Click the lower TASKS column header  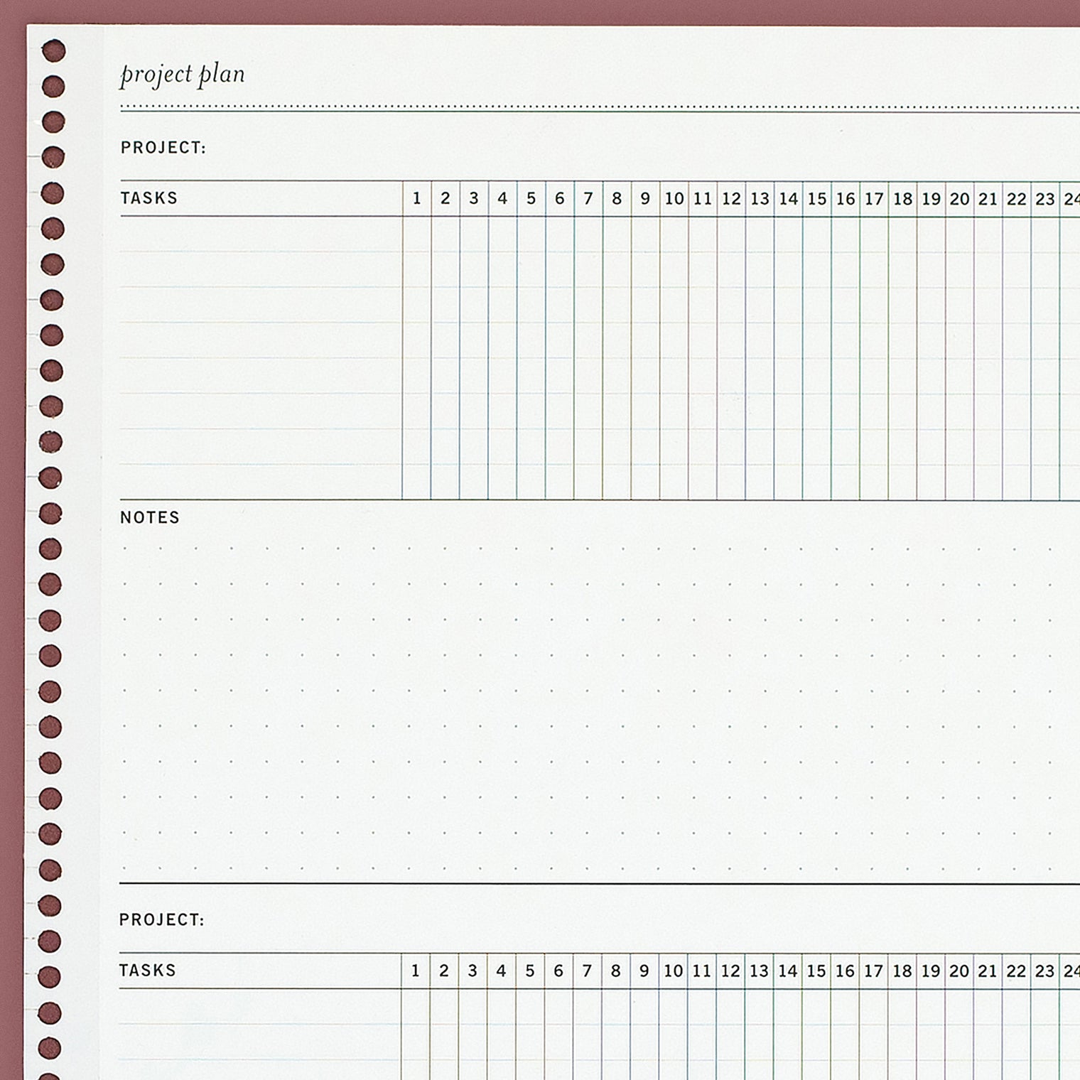(x=147, y=971)
